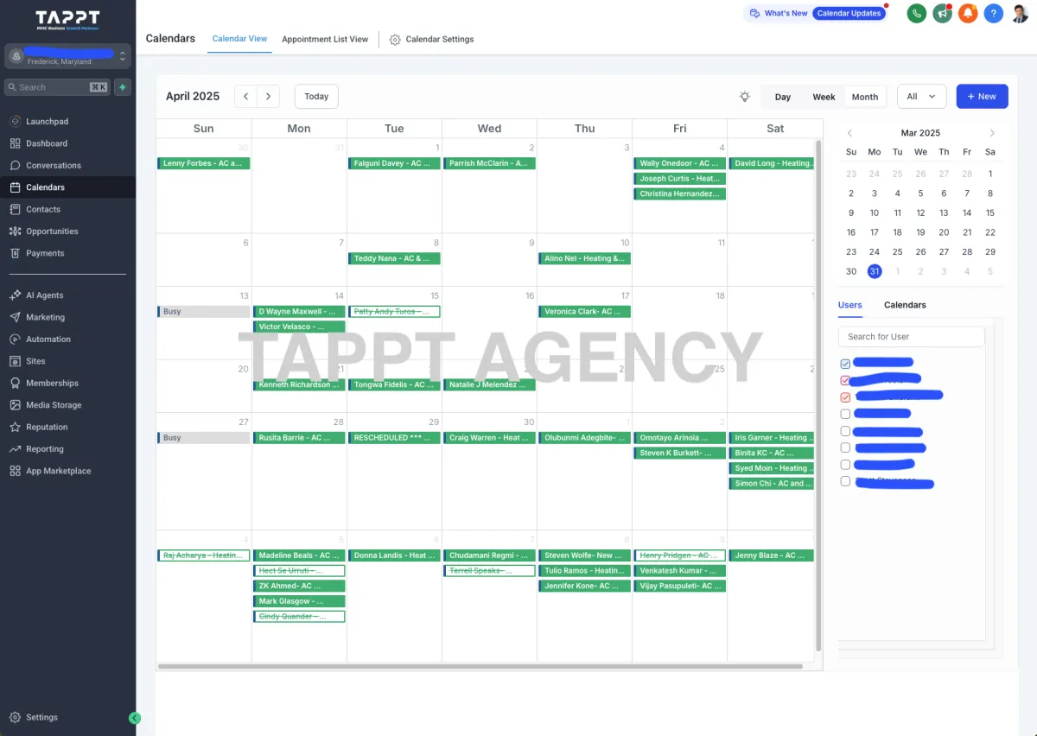Open the Wally Onedoor appointment
The height and width of the screenshot is (736, 1037).
[x=679, y=163]
